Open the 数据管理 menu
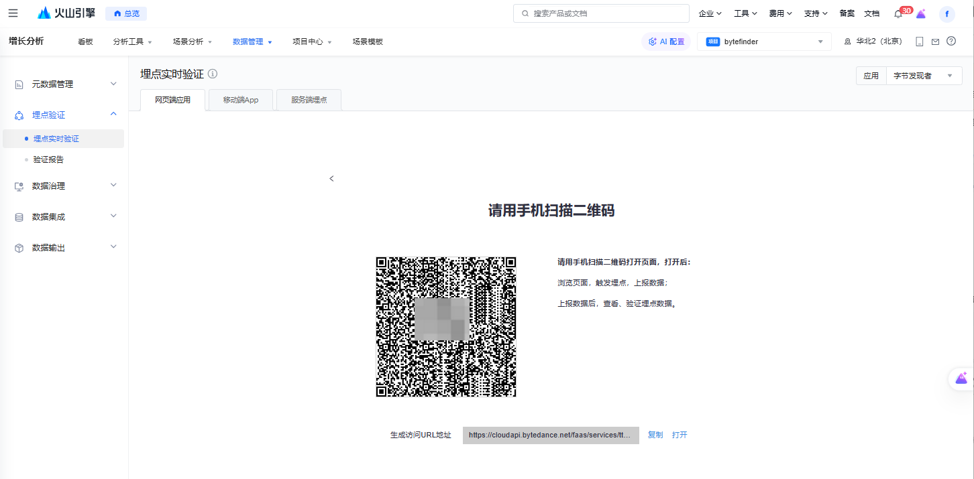The height and width of the screenshot is (479, 974). pos(252,42)
